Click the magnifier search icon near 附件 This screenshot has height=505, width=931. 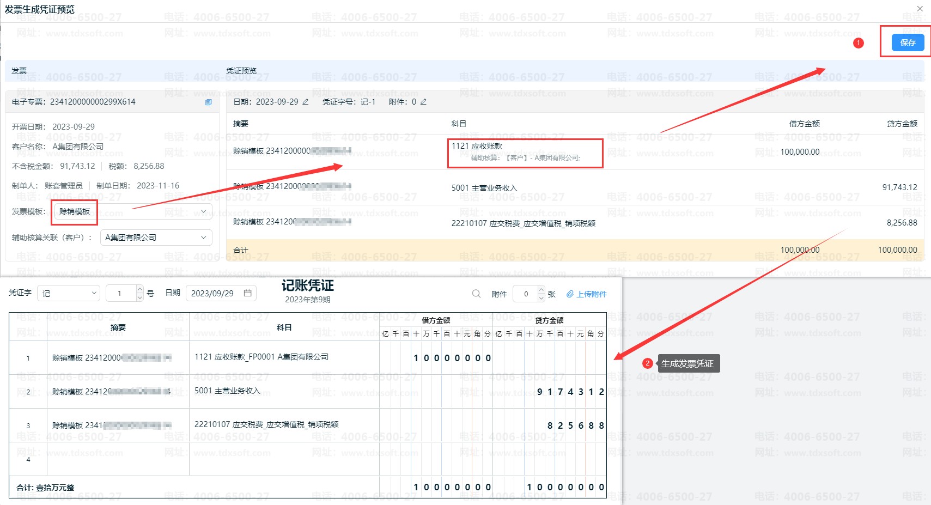476,294
